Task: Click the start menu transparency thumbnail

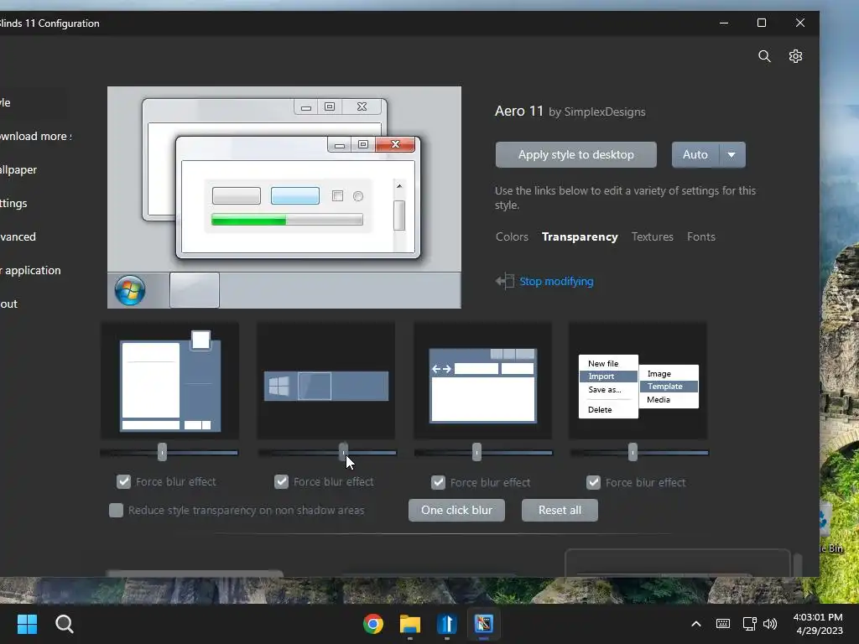Action: [169, 381]
